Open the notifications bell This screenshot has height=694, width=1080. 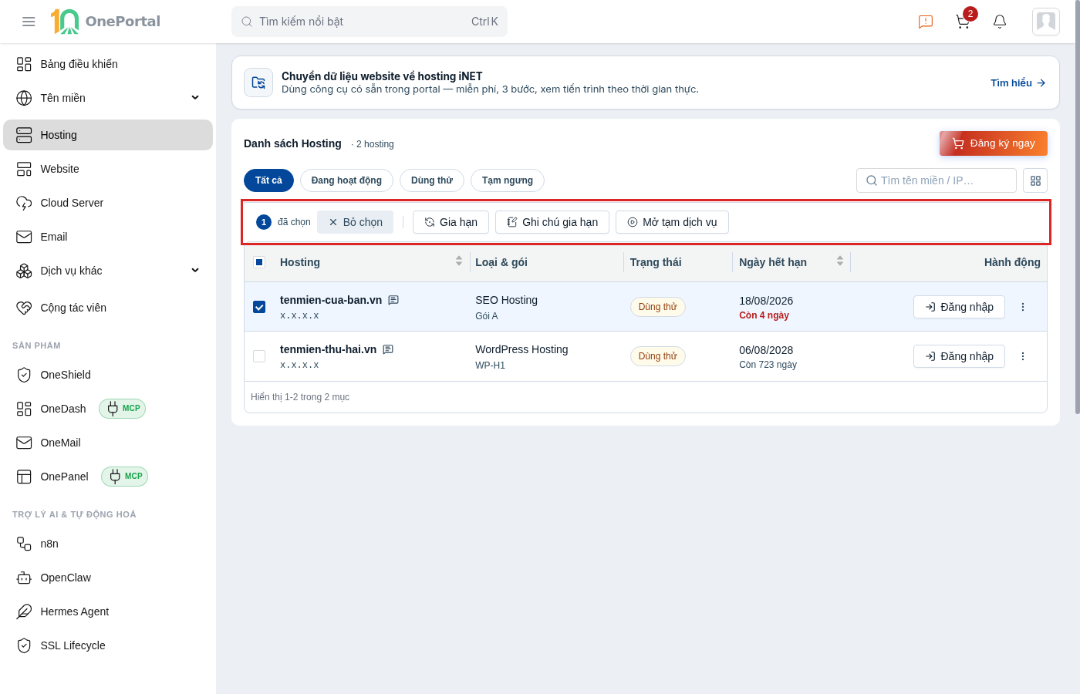point(1000,22)
